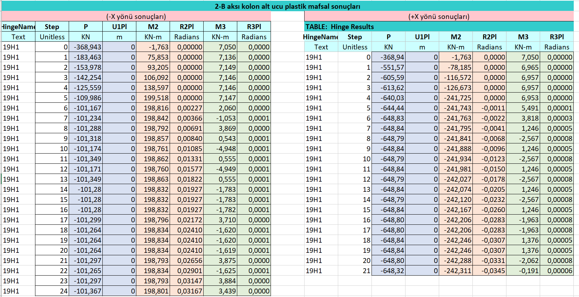Select the 'TABLE: Hinge Results' cell
The image size is (579, 297).
click(x=340, y=27)
